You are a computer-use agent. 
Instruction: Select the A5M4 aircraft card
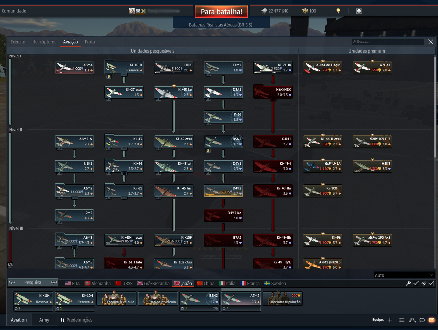(74, 68)
